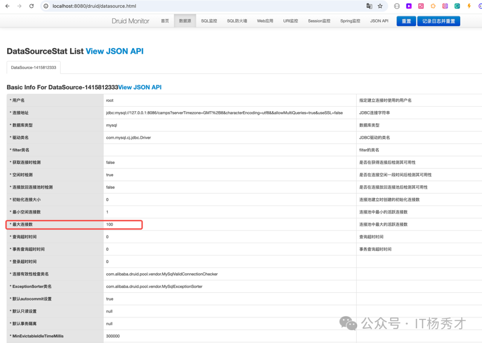The image size is (482, 343).
Task: Reload the page with the refresh icon
Action: point(31,6)
